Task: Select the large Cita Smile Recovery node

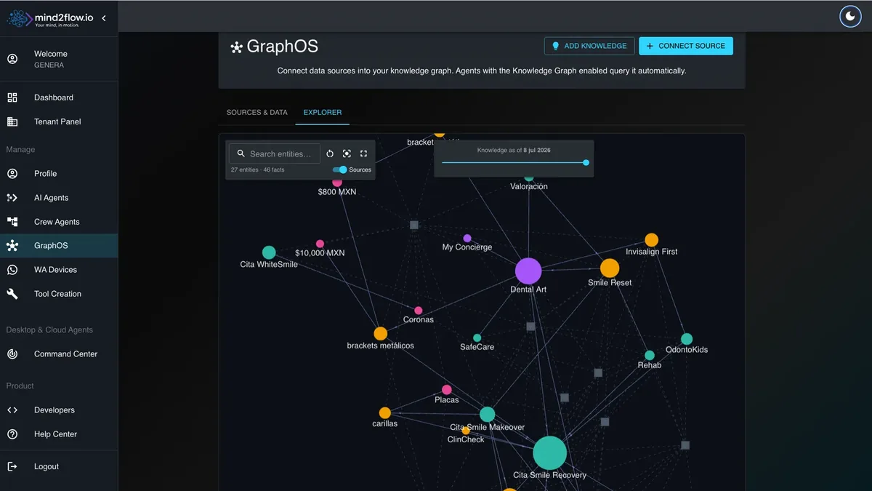Action: [x=550, y=453]
